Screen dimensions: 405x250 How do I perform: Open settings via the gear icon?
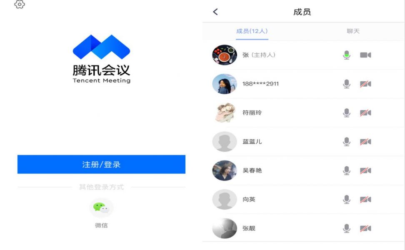coord(20,4)
